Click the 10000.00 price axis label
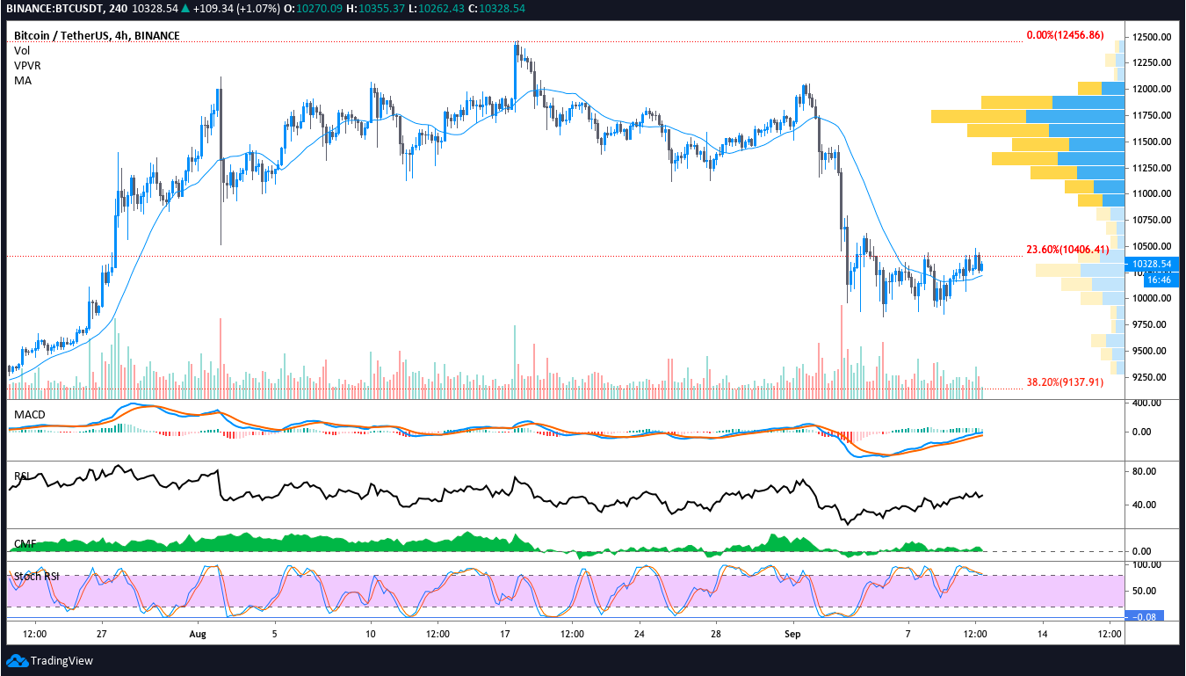 1152,298
